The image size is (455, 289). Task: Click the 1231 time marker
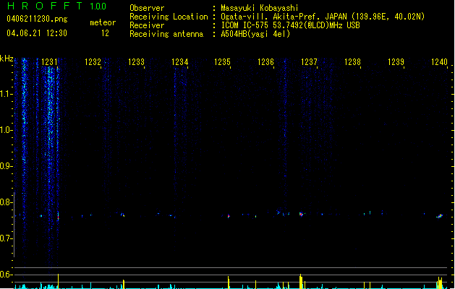click(49, 62)
